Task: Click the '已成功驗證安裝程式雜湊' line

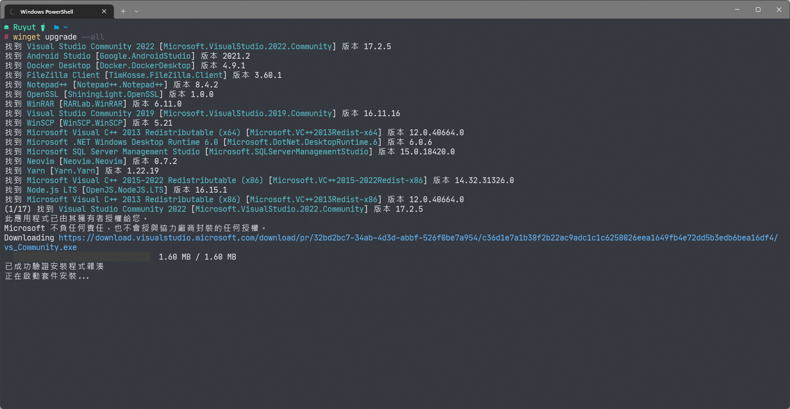Action: click(x=54, y=266)
